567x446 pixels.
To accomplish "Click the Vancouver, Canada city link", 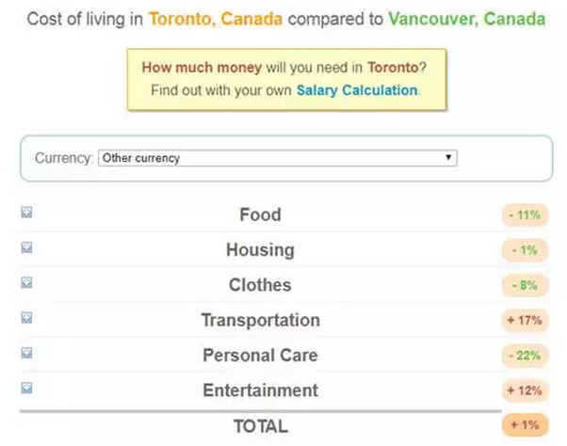I will [x=465, y=19].
